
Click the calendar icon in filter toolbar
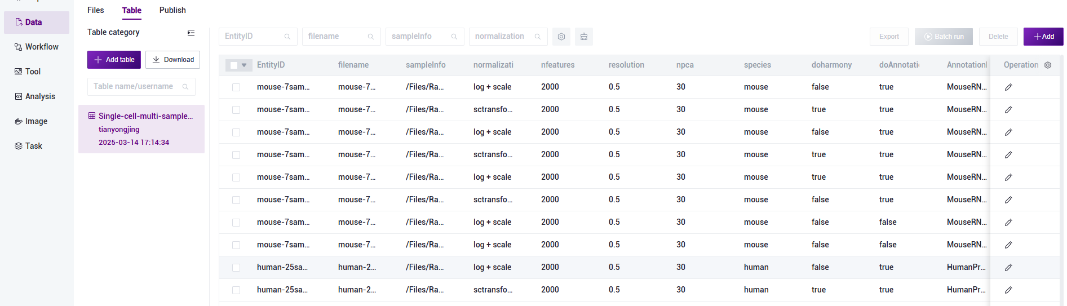click(x=583, y=37)
